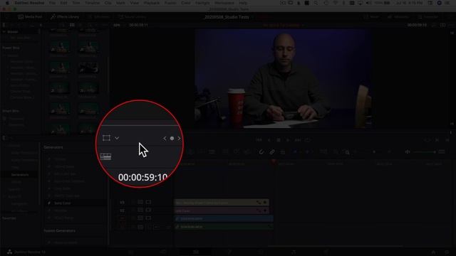Image resolution: width=456 pixels, height=256 pixels.
Task: Open Project Manager home icon
Action: point(433,252)
